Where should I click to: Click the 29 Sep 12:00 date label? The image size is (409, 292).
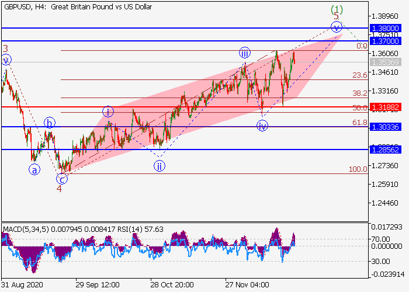98,284
